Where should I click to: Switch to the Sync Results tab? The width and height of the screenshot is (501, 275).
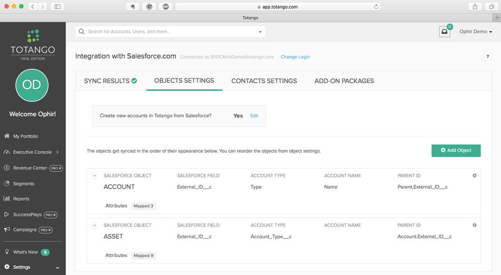click(111, 81)
